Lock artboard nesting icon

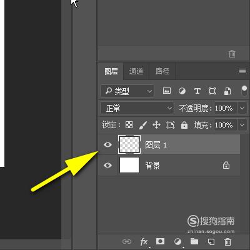click(x=171, y=125)
